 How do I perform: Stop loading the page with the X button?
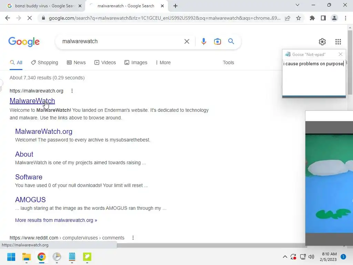point(30,18)
